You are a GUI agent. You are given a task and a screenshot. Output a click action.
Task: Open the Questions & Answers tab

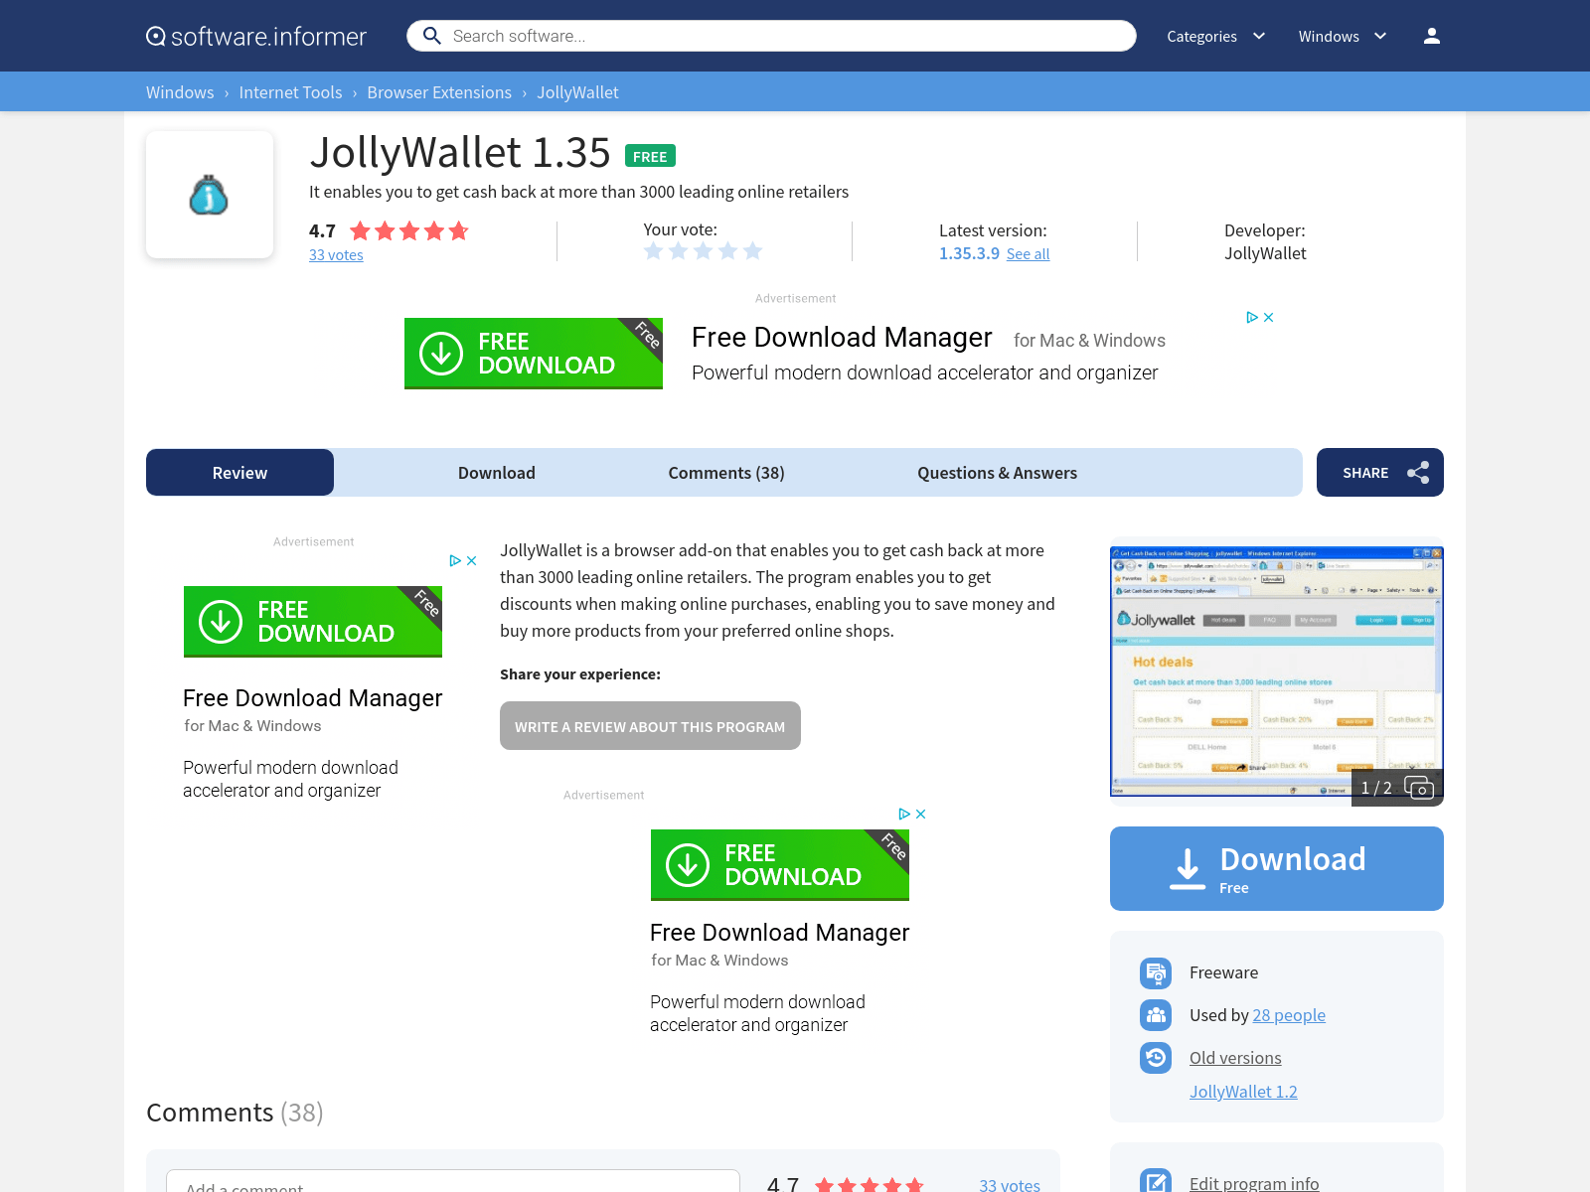997,473
